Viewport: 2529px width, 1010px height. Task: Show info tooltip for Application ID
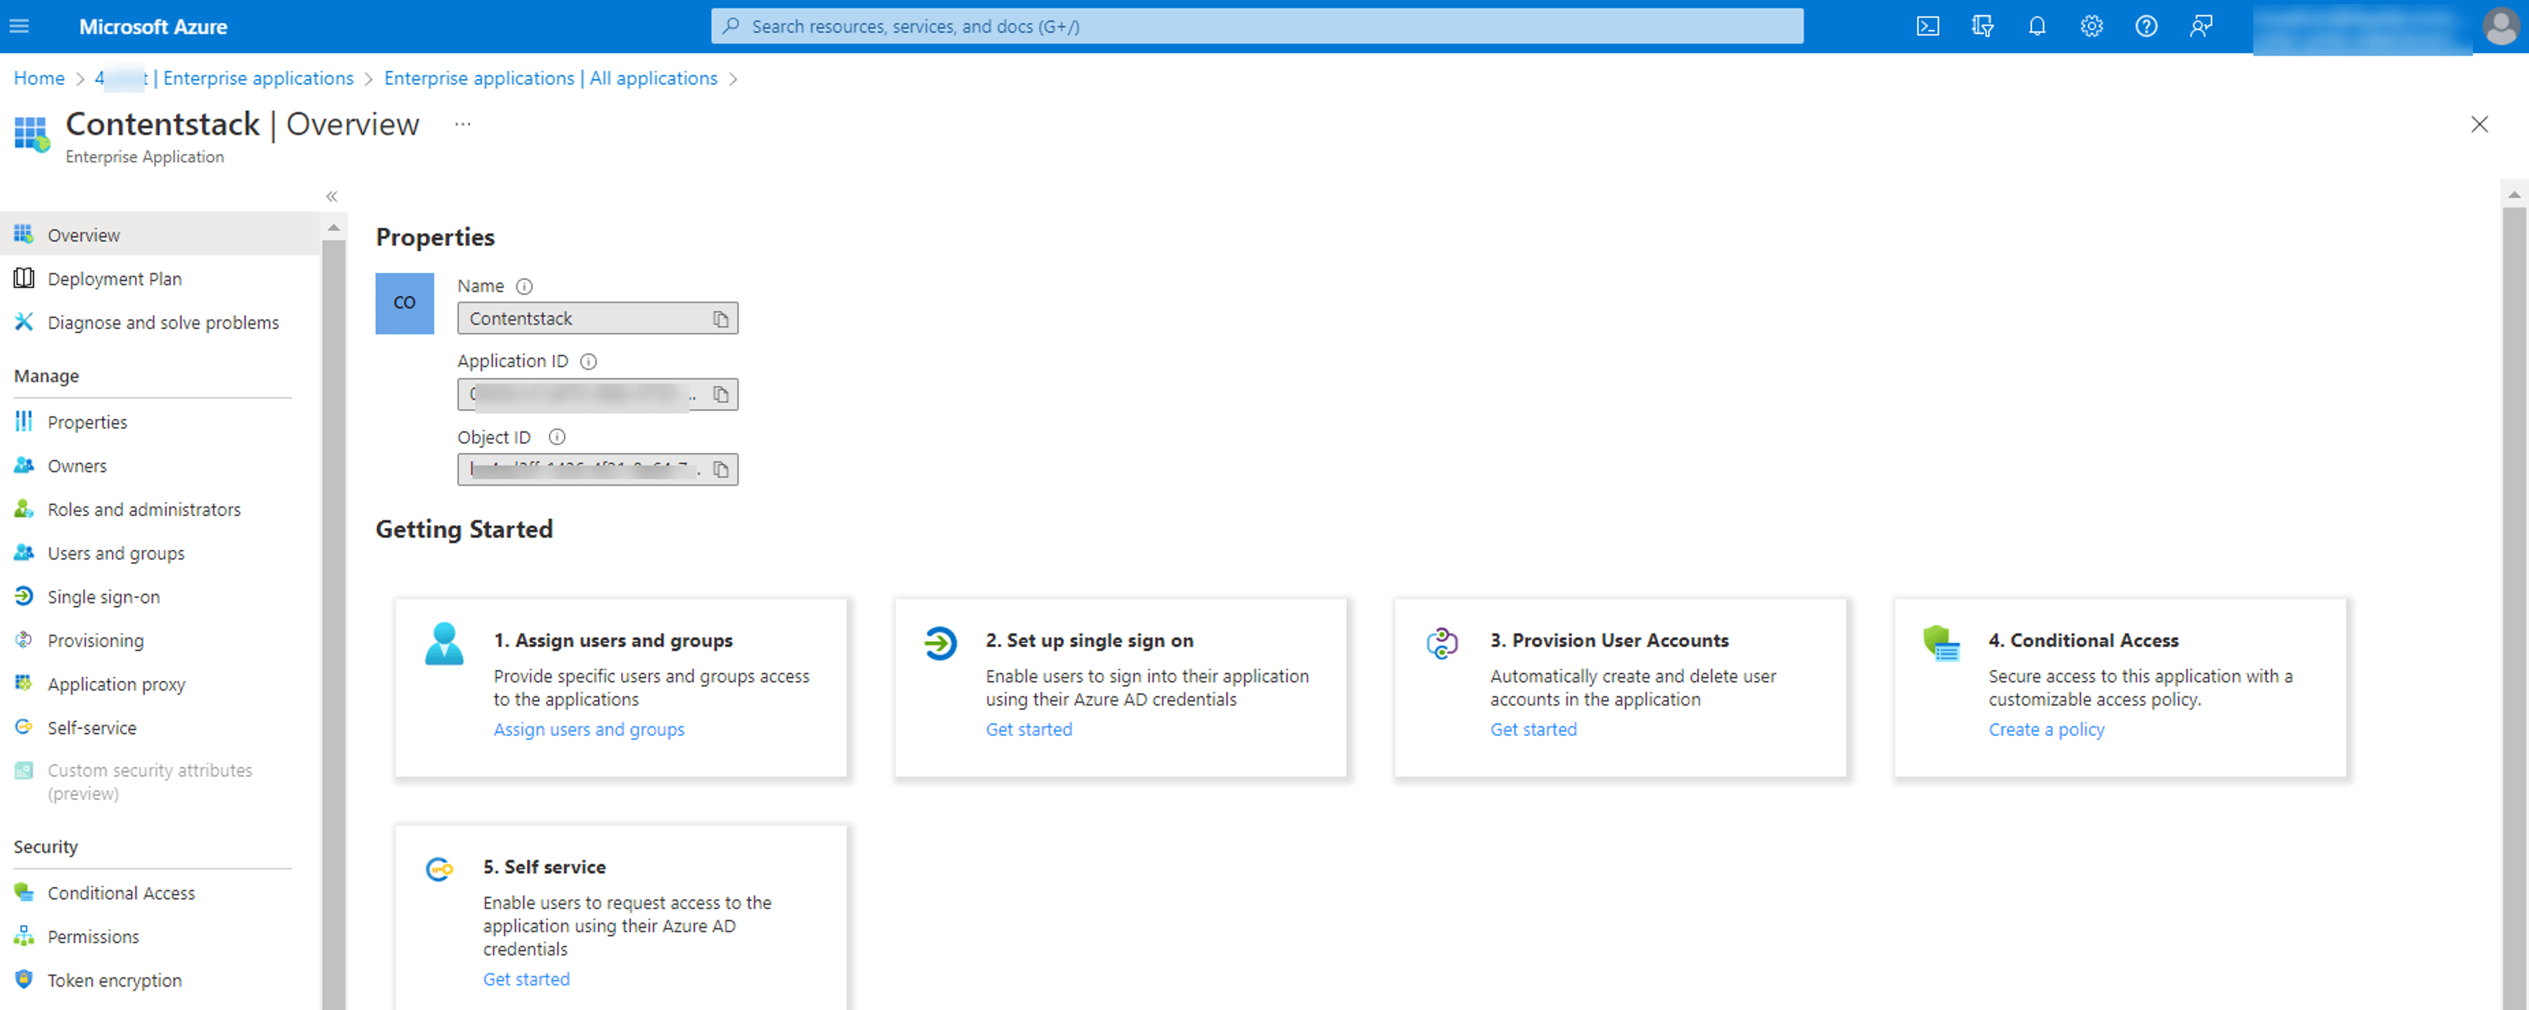[x=589, y=362]
